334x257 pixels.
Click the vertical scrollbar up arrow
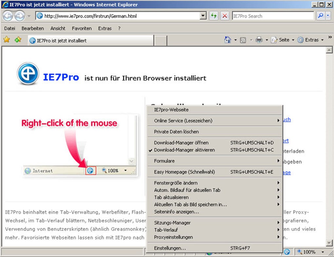[329, 50]
